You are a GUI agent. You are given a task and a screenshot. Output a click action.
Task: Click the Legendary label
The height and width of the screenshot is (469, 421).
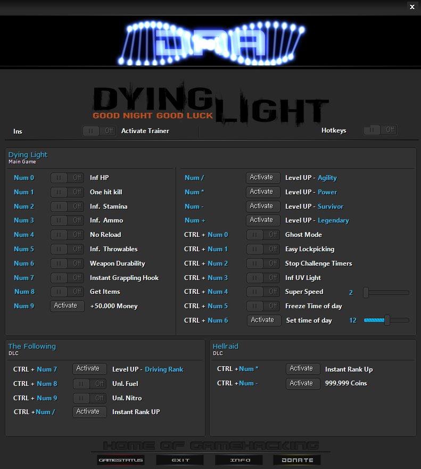pos(333,220)
